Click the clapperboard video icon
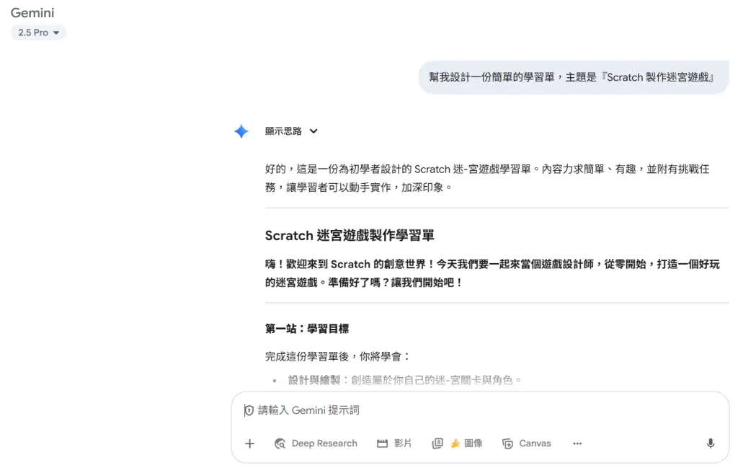The height and width of the screenshot is (468, 738). (x=382, y=443)
